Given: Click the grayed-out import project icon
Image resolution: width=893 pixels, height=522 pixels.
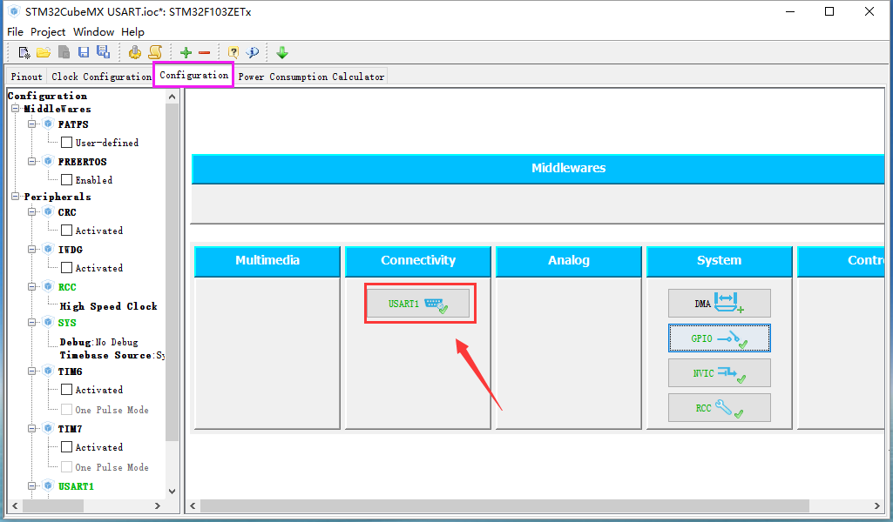Looking at the screenshot, I should coord(64,52).
